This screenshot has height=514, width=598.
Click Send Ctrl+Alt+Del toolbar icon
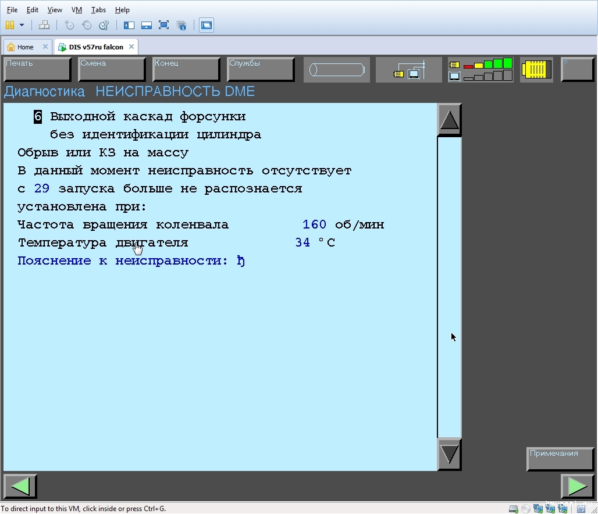[44, 25]
